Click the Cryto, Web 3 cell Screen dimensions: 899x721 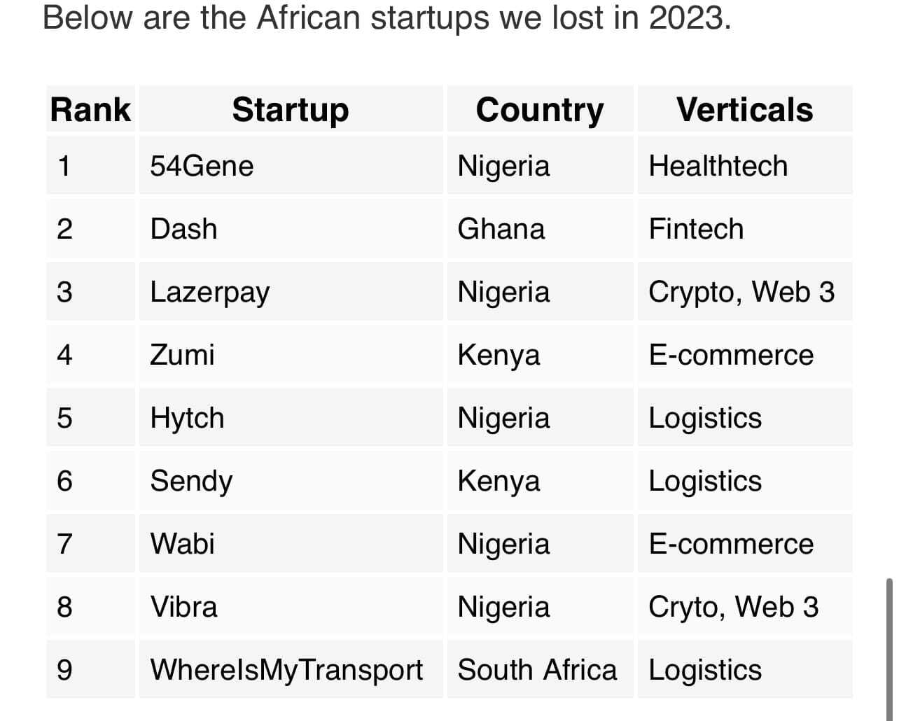point(745,607)
